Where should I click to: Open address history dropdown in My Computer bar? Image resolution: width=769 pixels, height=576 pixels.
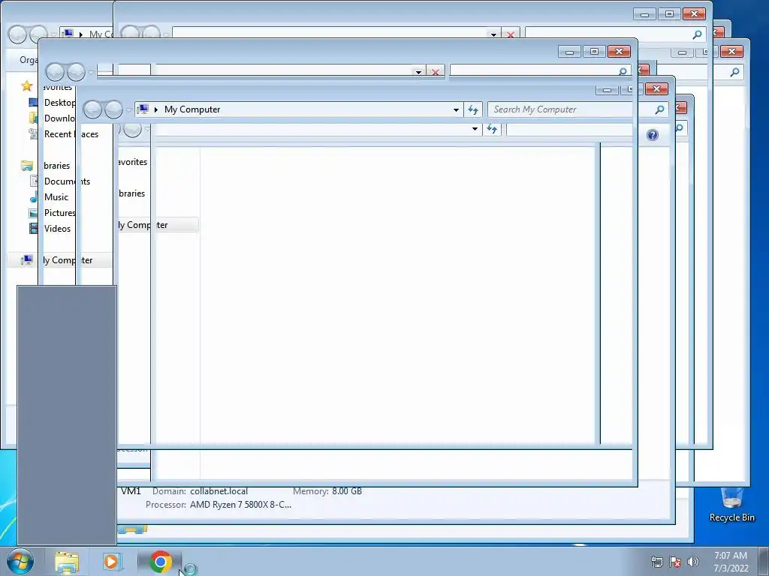[x=456, y=109]
